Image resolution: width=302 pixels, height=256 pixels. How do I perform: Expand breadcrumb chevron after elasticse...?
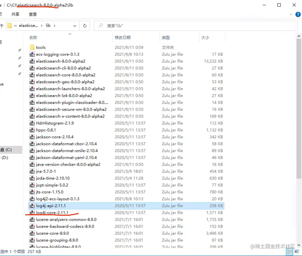pos(42,26)
